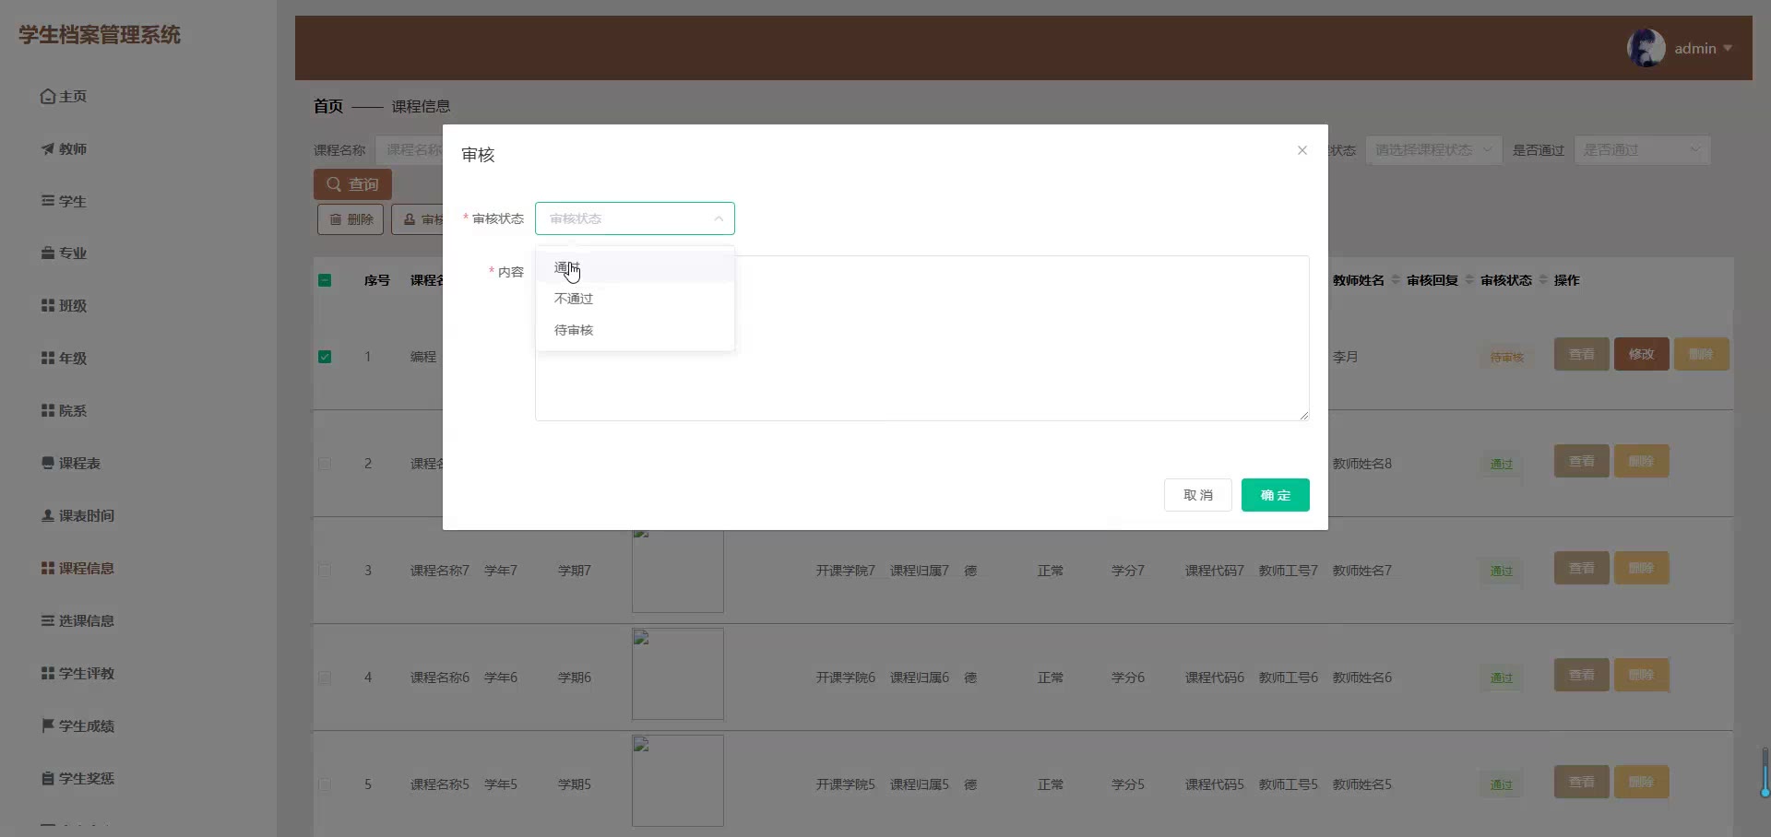The image size is (1771, 837).
Task: Uncheck the checkbox for row 1
Action: point(325,357)
